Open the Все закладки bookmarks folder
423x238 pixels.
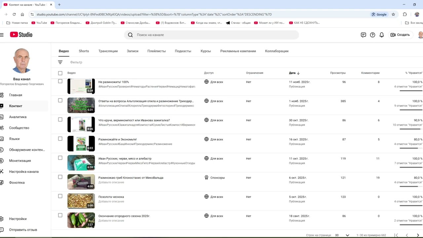(x=414, y=23)
